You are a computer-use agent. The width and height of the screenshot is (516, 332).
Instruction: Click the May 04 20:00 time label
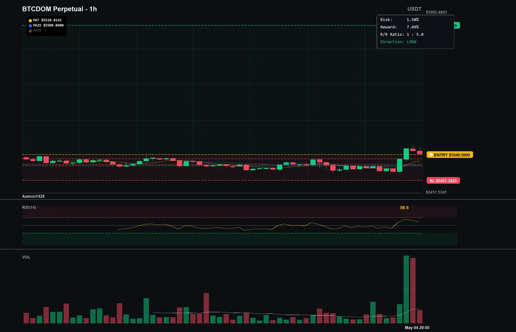tap(417, 328)
